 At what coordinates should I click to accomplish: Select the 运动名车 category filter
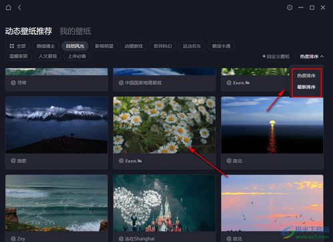tap(192, 46)
